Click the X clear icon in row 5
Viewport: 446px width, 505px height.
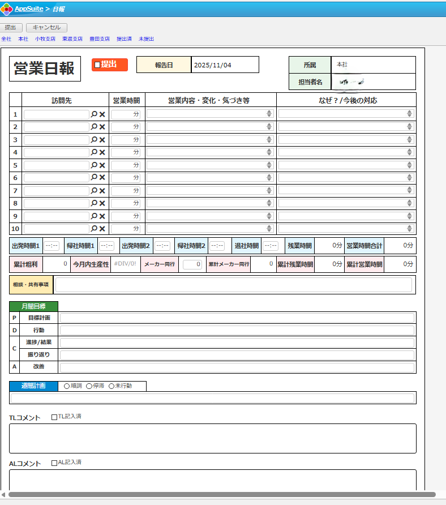point(102,165)
